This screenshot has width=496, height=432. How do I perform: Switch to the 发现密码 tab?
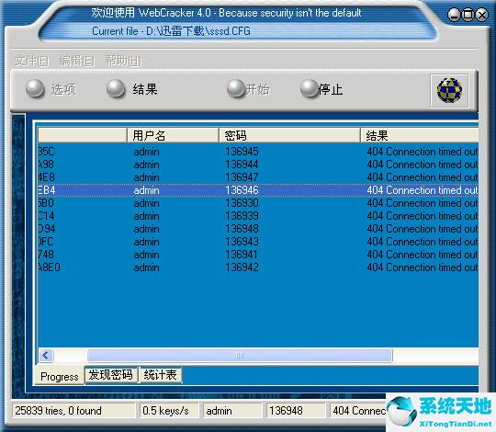point(111,375)
